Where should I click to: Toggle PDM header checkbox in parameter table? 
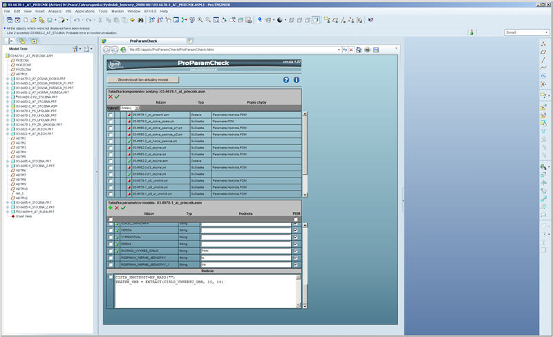pyautogui.click(x=296, y=220)
